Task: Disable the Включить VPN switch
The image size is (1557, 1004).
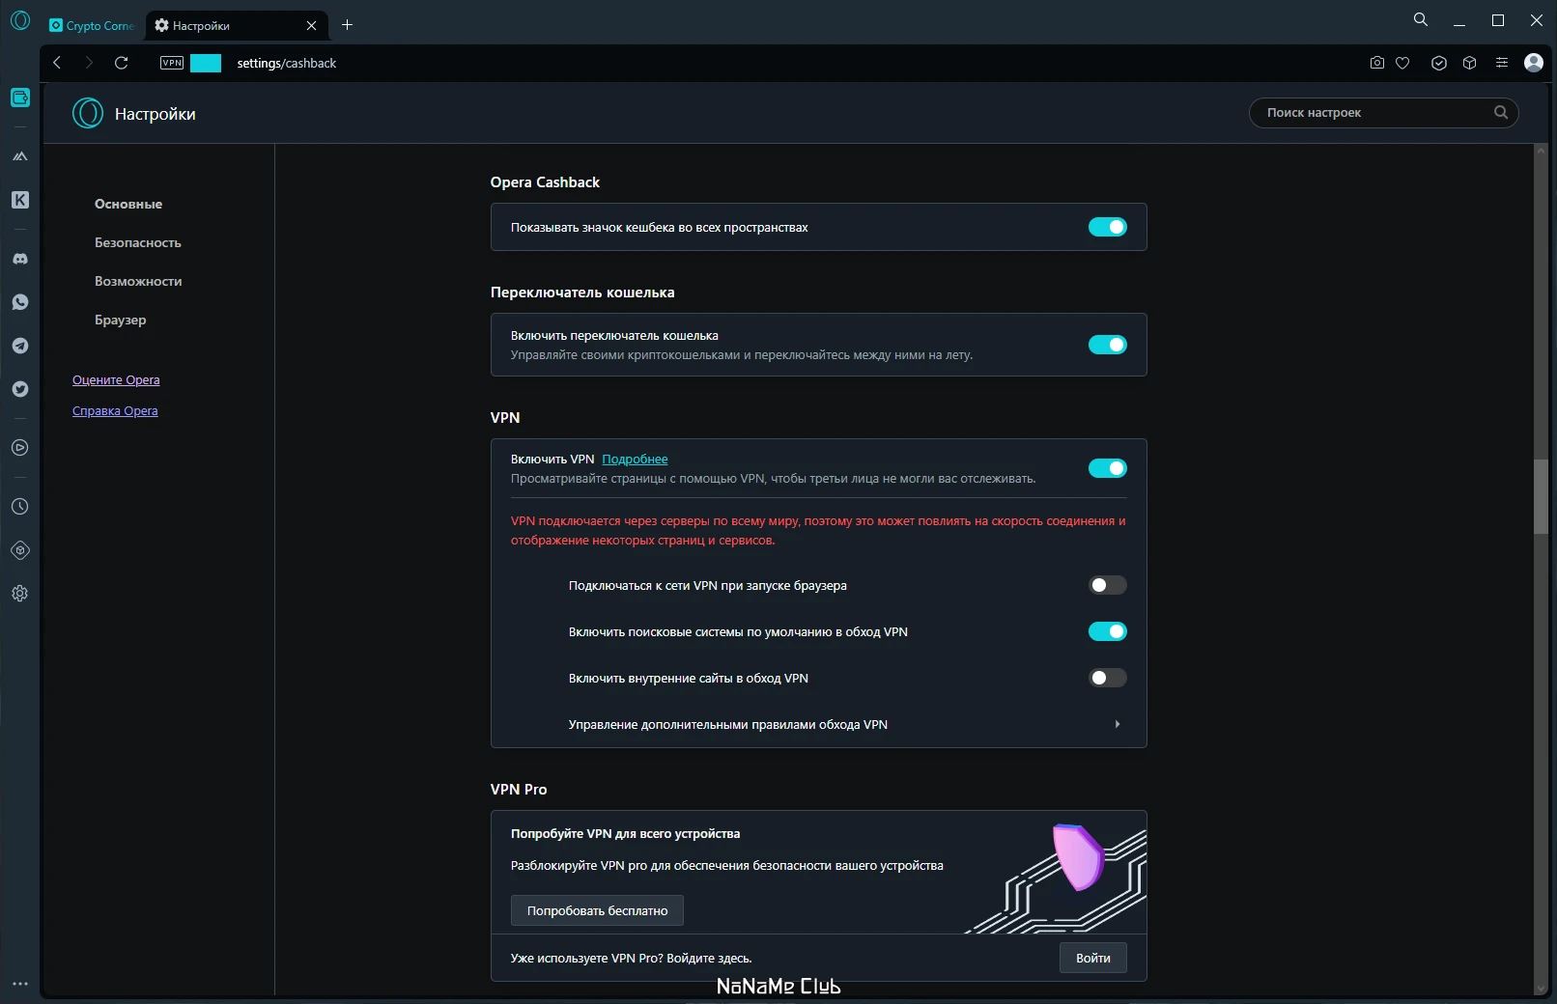Action: (x=1108, y=468)
